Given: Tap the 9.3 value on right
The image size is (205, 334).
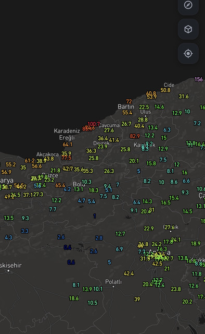Looking at the screenshot, I should click(x=185, y=193).
